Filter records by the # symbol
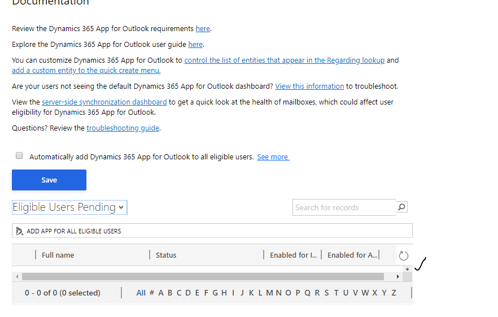This screenshot has width=498, height=317. [x=152, y=293]
